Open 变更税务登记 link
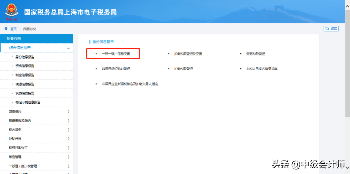The image size is (350, 174). [256, 54]
